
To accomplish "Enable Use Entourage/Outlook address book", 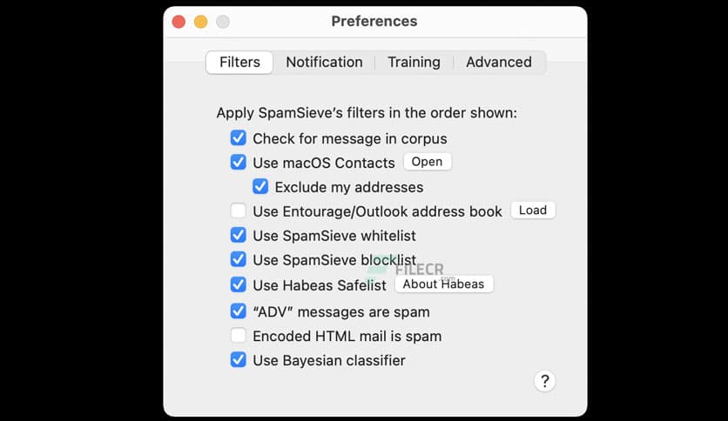I will pos(239,210).
